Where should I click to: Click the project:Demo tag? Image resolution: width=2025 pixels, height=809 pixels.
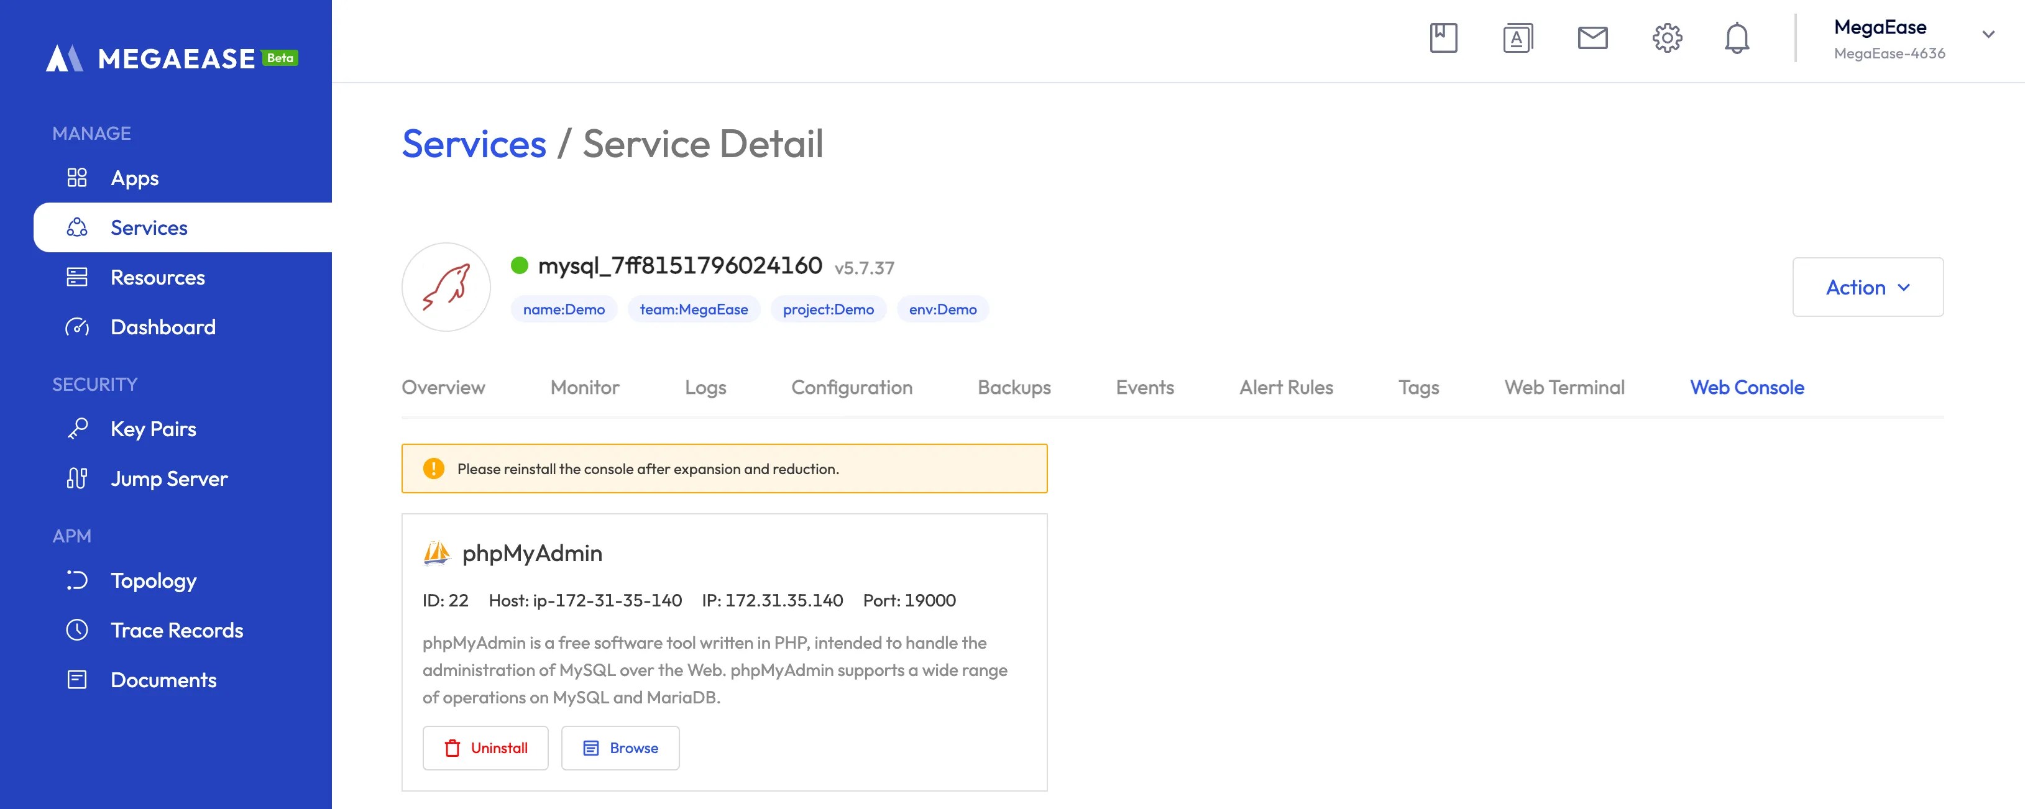(x=829, y=309)
